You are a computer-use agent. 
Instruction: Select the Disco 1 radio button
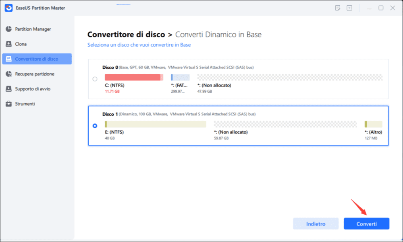click(95, 126)
